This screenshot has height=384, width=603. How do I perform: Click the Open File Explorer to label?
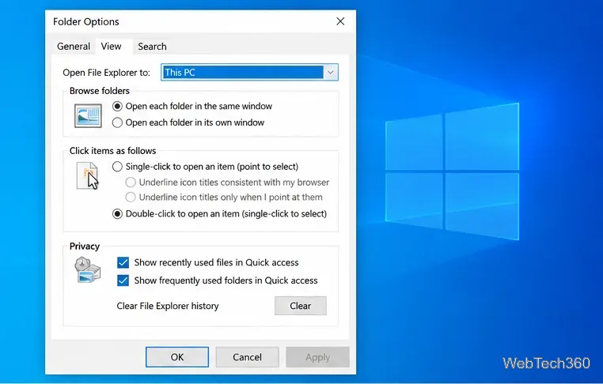pos(107,73)
